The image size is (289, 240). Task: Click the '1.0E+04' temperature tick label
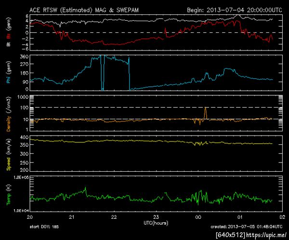21,211
